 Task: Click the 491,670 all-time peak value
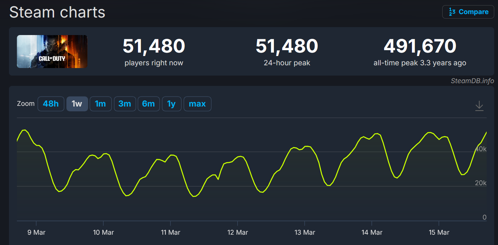(x=420, y=46)
